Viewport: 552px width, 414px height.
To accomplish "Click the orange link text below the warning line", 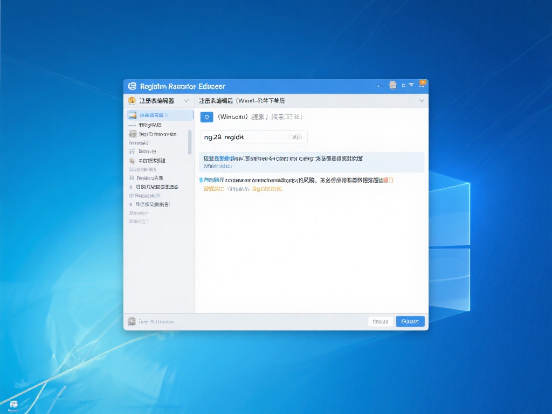I will click(x=267, y=189).
